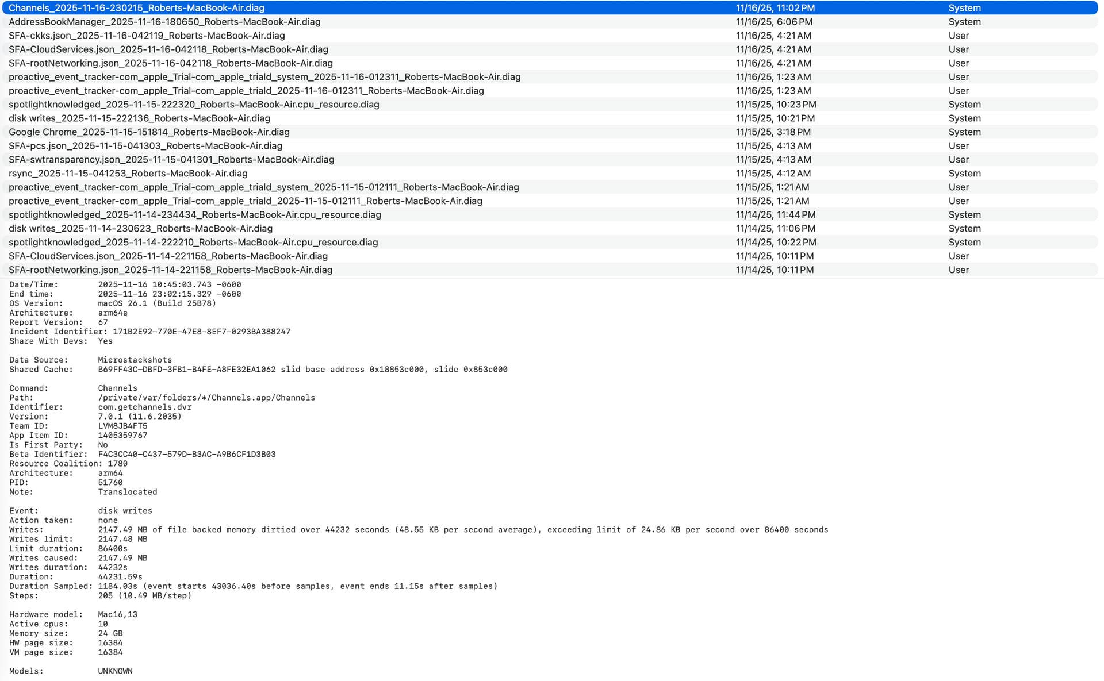
Task: Open the disk writes_2025-11-15-222136 report
Action: (x=139, y=118)
